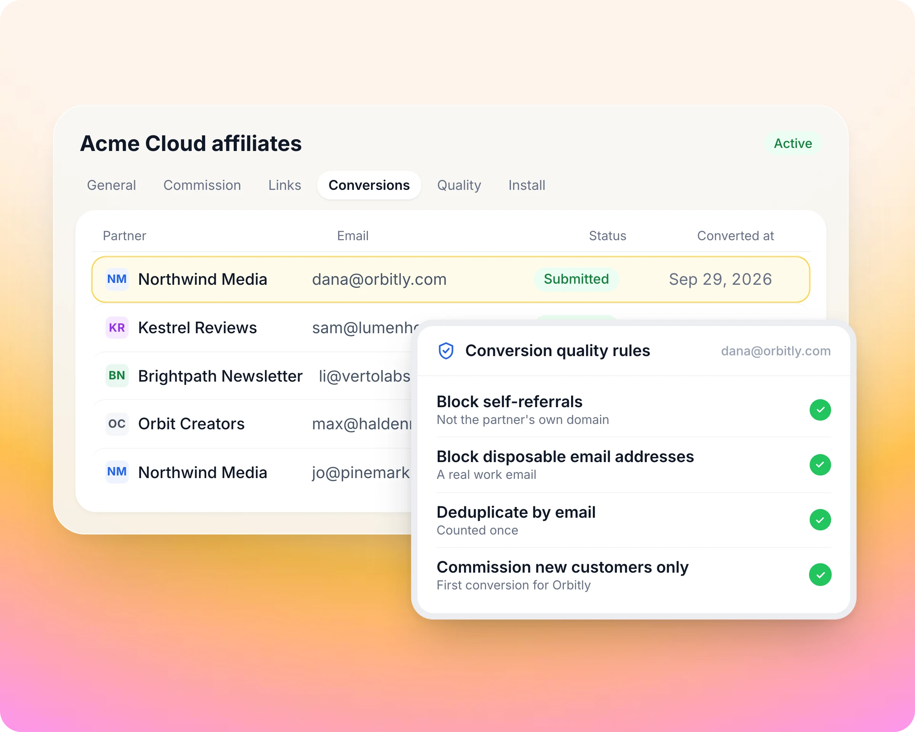915x732 pixels.
Task: Open the General tab
Action: [111, 185]
